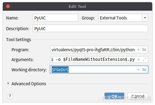Insert macro plus icon in Working directory
The image size is (155, 105).
tap(139, 69)
